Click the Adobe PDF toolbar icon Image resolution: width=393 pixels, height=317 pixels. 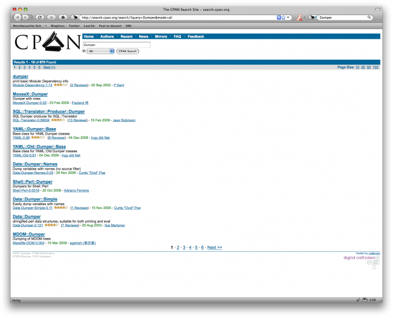coord(299,18)
